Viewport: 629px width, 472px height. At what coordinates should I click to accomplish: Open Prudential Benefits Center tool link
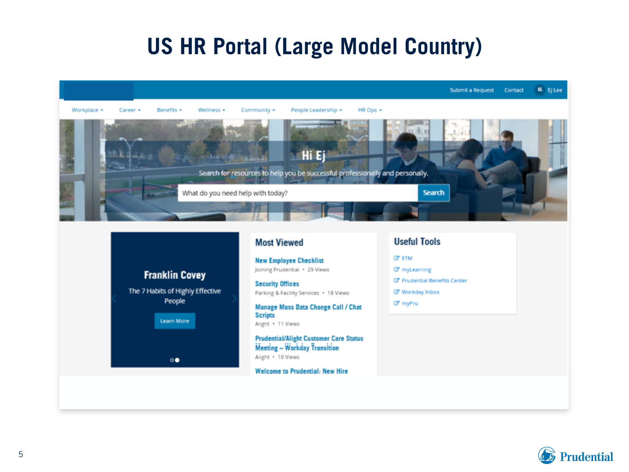click(435, 281)
